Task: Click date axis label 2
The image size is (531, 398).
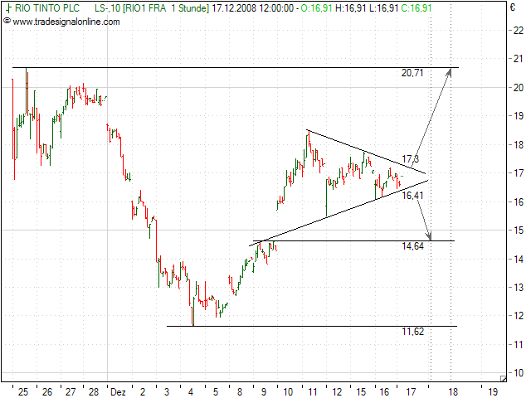Action: pos(143,392)
